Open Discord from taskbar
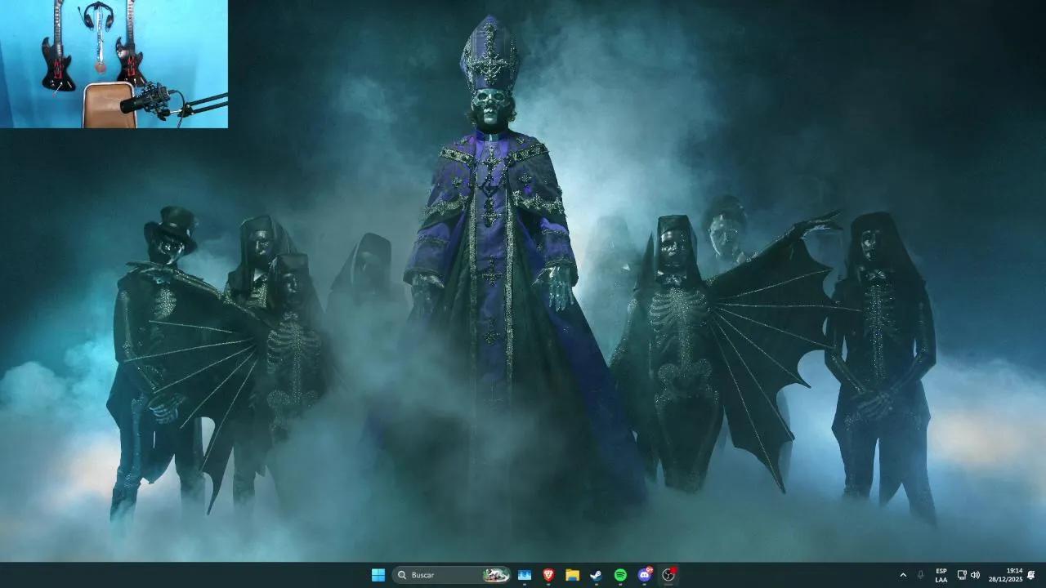Viewport: 1046px width, 588px height. pyautogui.click(x=645, y=575)
